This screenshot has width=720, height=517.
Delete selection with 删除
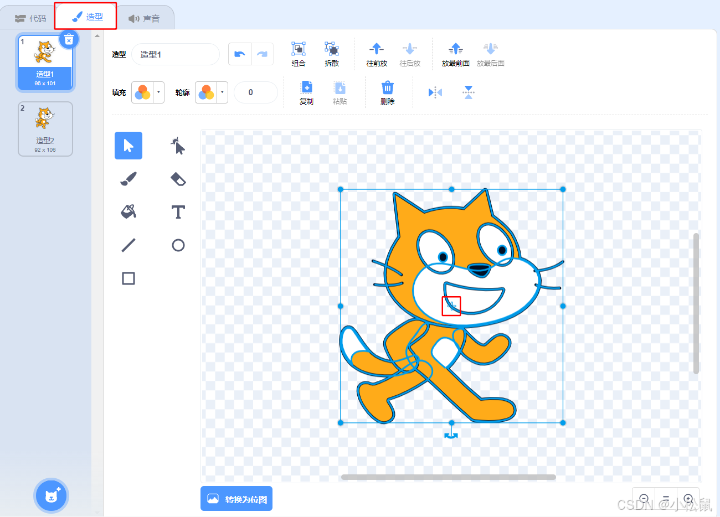pyautogui.click(x=387, y=92)
